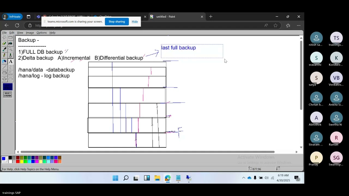349x196 pixels.
Task: Select the Eraser tool
Action: click(4, 44)
